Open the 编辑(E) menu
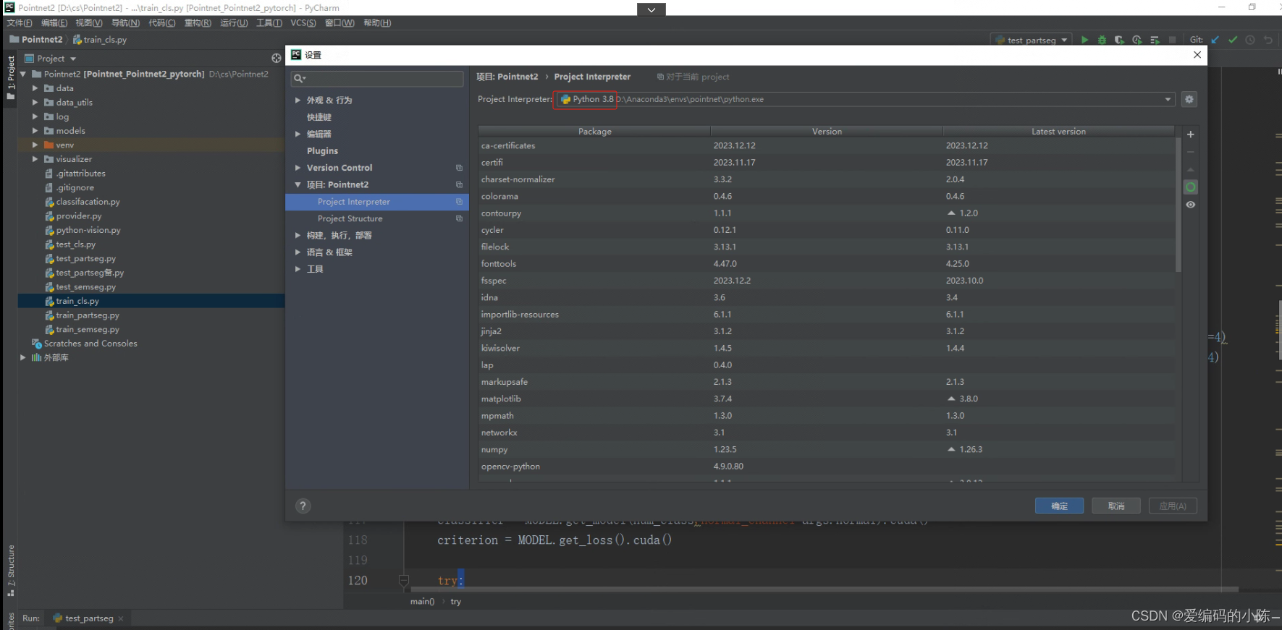This screenshot has height=630, width=1282. coord(54,23)
